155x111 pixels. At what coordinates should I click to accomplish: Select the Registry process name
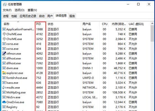point(12,107)
